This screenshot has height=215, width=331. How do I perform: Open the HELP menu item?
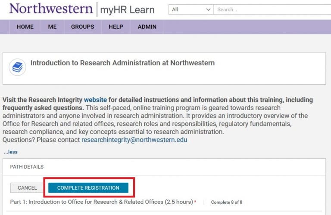pos(116,27)
